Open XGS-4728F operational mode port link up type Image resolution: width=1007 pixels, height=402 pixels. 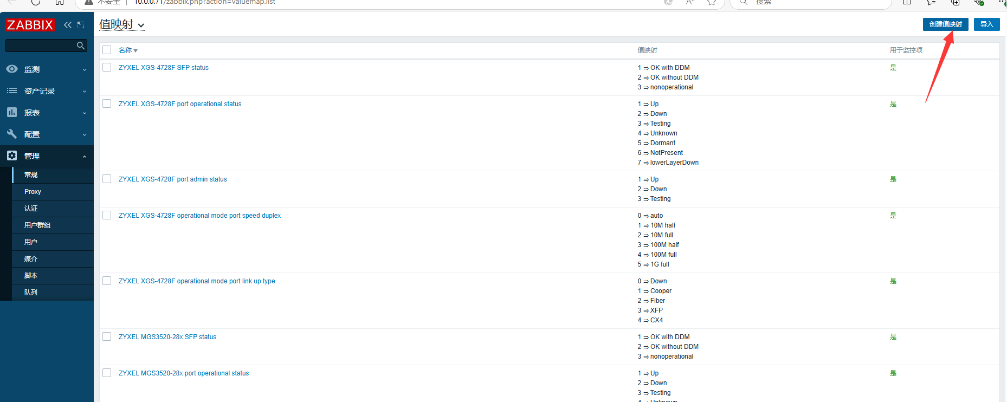click(197, 281)
